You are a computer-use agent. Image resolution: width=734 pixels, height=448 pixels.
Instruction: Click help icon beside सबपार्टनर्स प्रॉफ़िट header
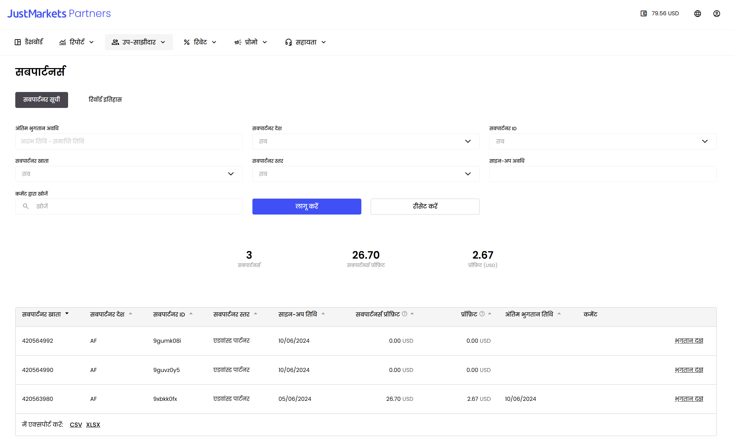405,314
